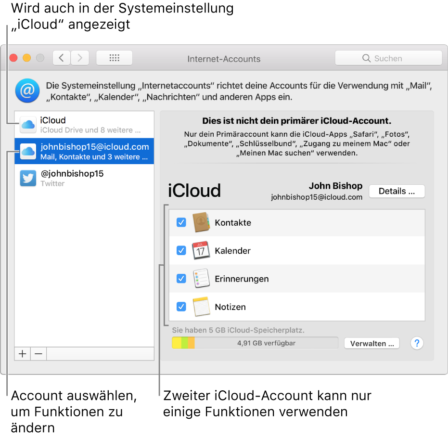This screenshot has height=438, width=448.
Task: Click the Erinnerungen label
Action: click(242, 279)
